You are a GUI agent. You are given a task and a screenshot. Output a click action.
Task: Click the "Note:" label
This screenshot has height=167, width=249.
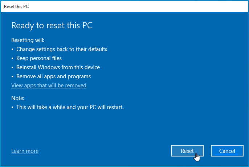click(18, 98)
